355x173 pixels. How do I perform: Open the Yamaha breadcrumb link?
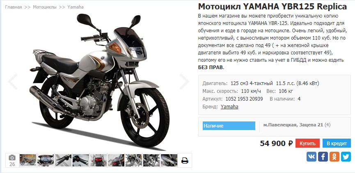pyautogui.click(x=76, y=7)
